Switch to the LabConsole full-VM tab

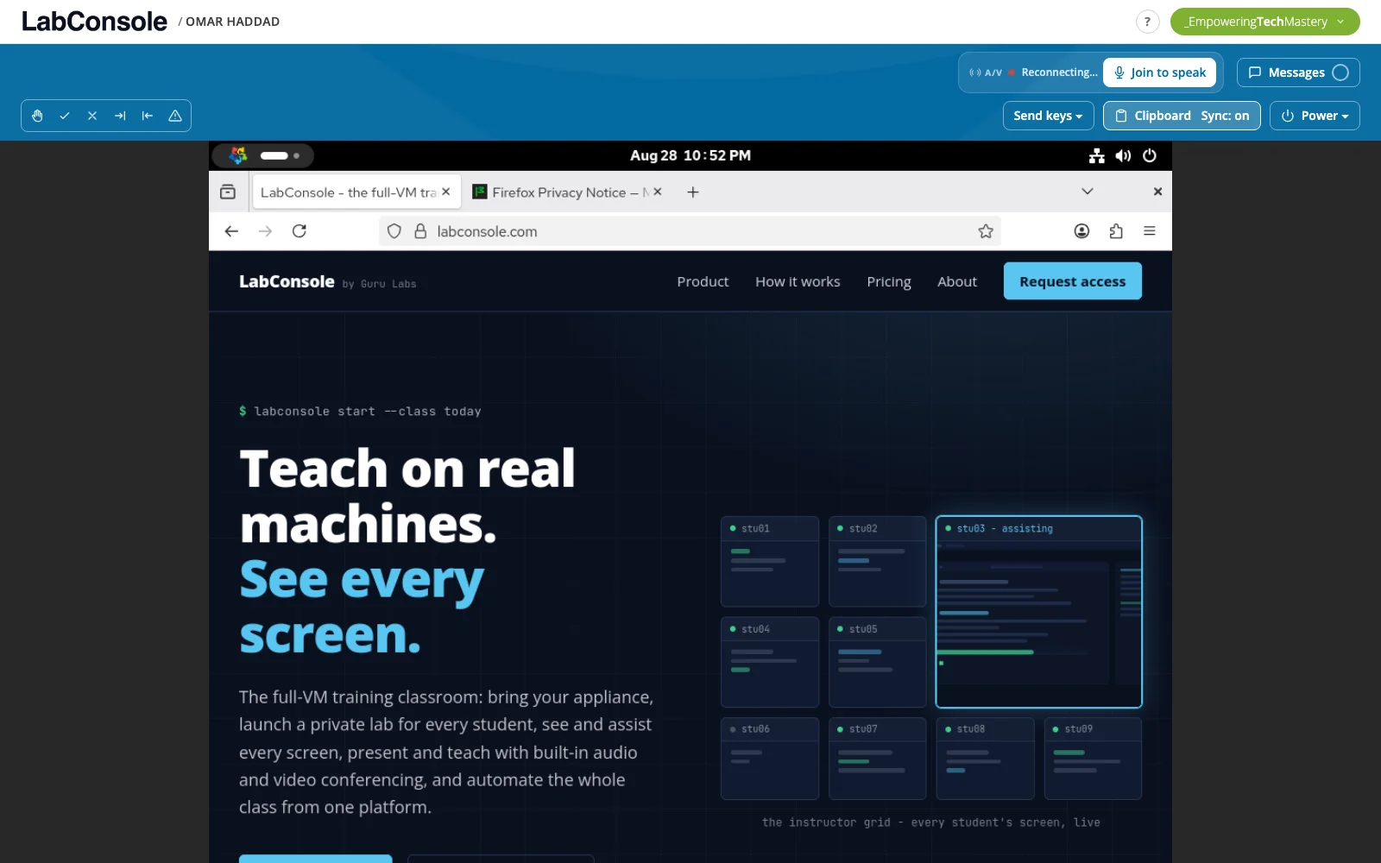348,192
